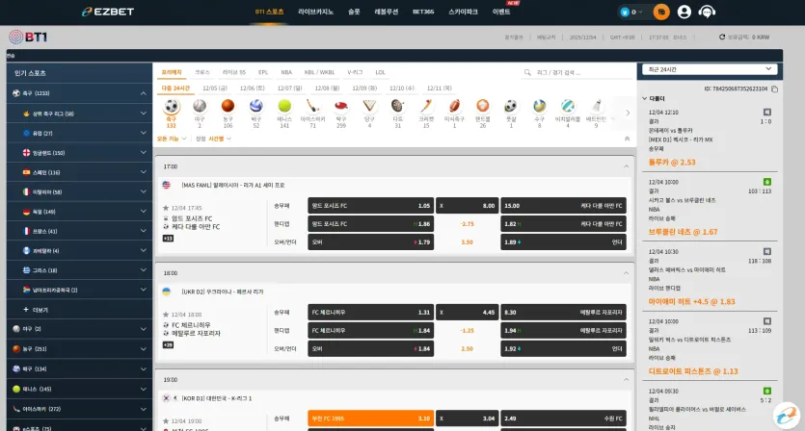Bet on FC 체르니히우 odds 1.31
The image size is (805, 431).
(370, 312)
